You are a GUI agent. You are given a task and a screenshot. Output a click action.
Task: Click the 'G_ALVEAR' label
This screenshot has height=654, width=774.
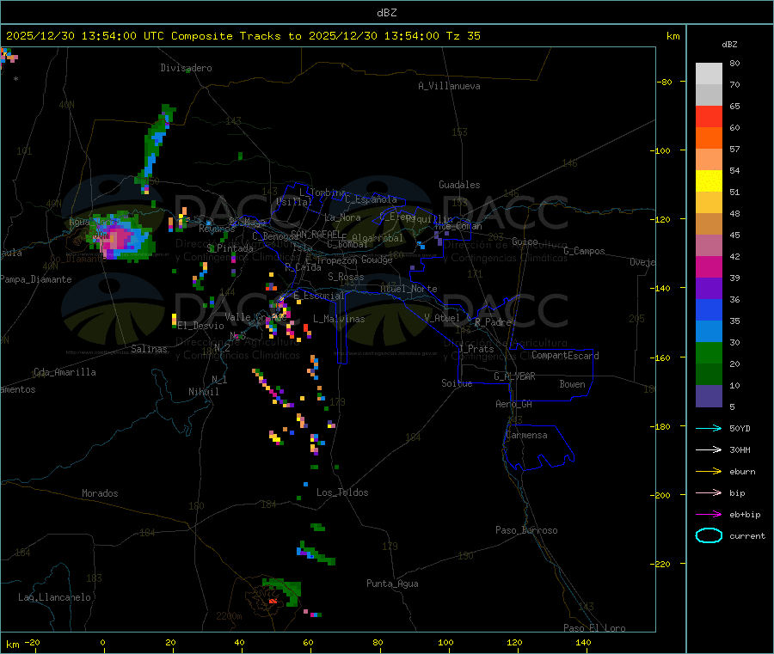[x=515, y=376]
